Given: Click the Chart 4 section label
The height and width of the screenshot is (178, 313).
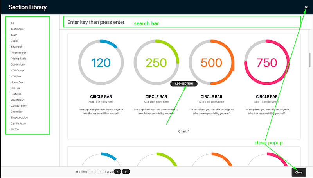Looking at the screenshot, I should (x=184, y=132).
